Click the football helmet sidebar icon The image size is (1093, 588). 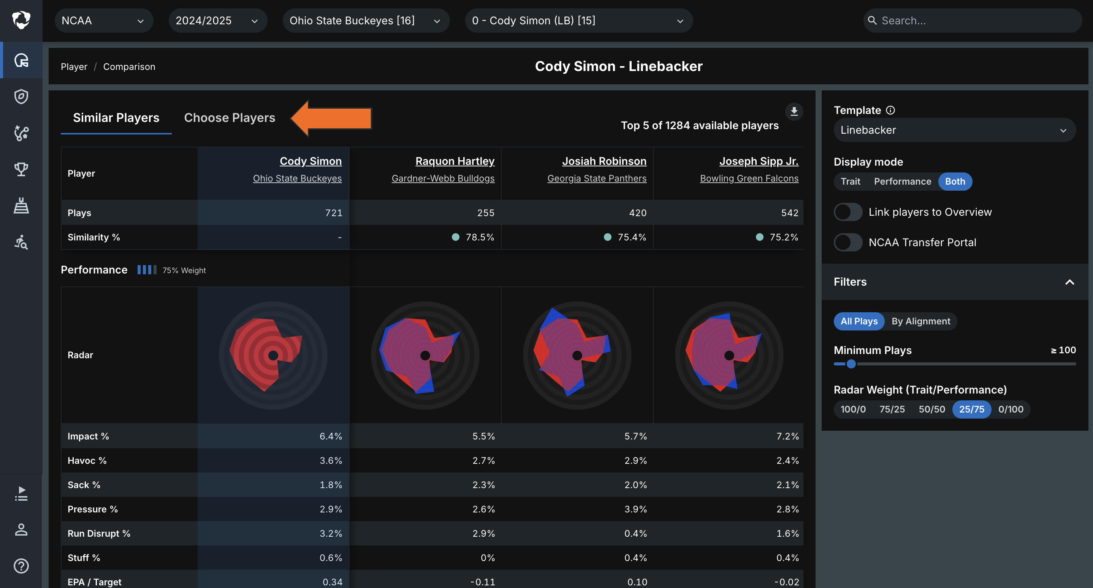click(x=21, y=60)
